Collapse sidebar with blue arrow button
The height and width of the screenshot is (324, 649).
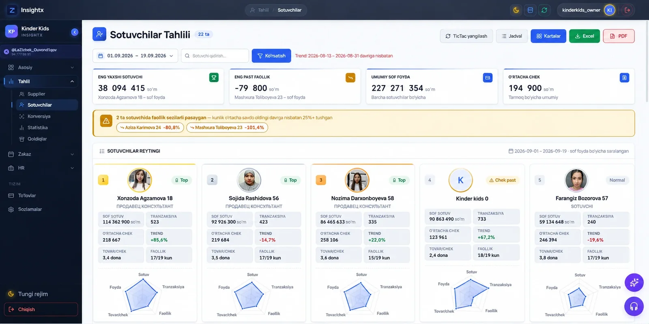pos(75,32)
